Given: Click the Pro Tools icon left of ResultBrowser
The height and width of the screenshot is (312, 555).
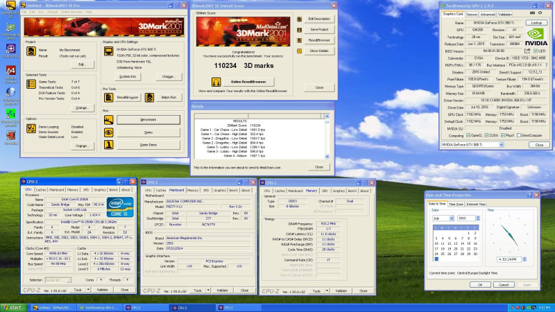Looking at the screenshot, I should coord(109,97).
